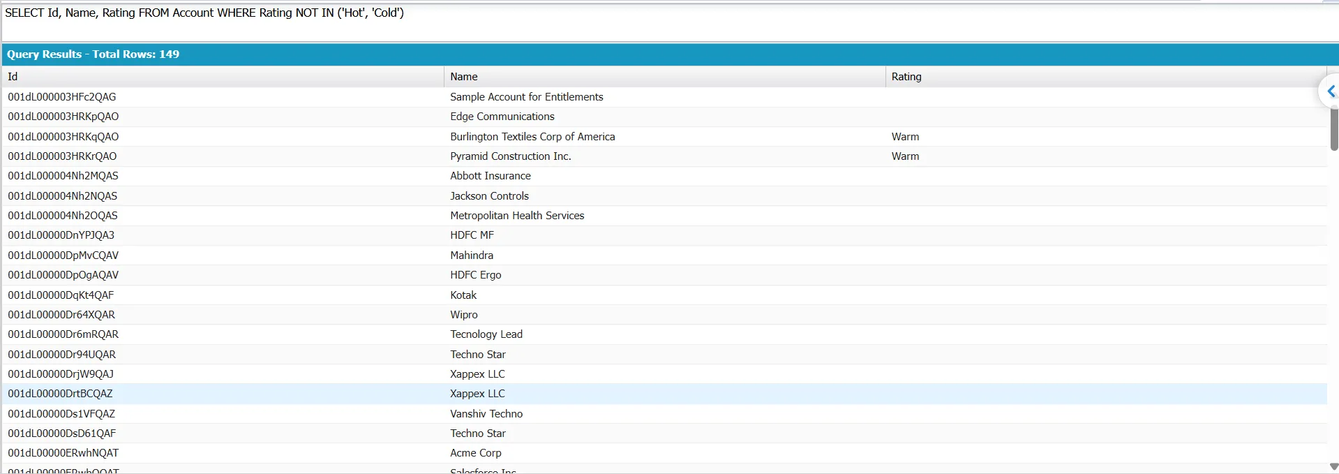The width and height of the screenshot is (1339, 474).
Task: Select Id 001dL000003HRKpQAO
Action: tap(63, 117)
